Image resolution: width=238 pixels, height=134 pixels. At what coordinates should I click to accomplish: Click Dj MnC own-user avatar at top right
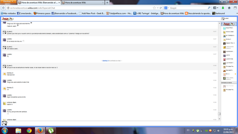click(x=223, y=19)
